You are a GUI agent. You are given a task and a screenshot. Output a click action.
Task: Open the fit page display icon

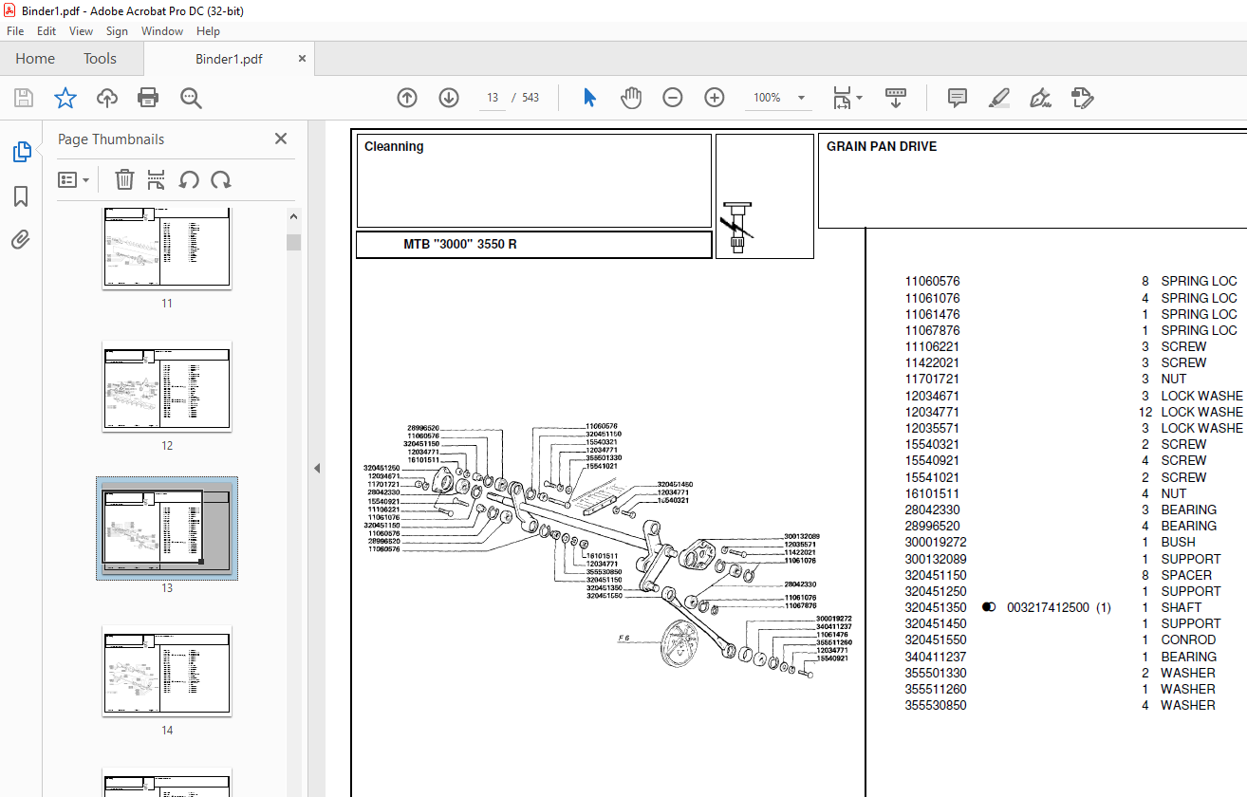[x=842, y=98]
